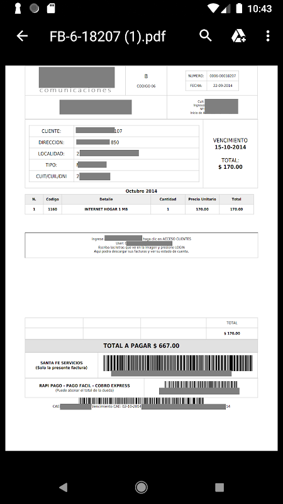The height and width of the screenshot is (504, 283).
Task: Tap the Santa Fe Servicios barcode
Action: [178, 363]
